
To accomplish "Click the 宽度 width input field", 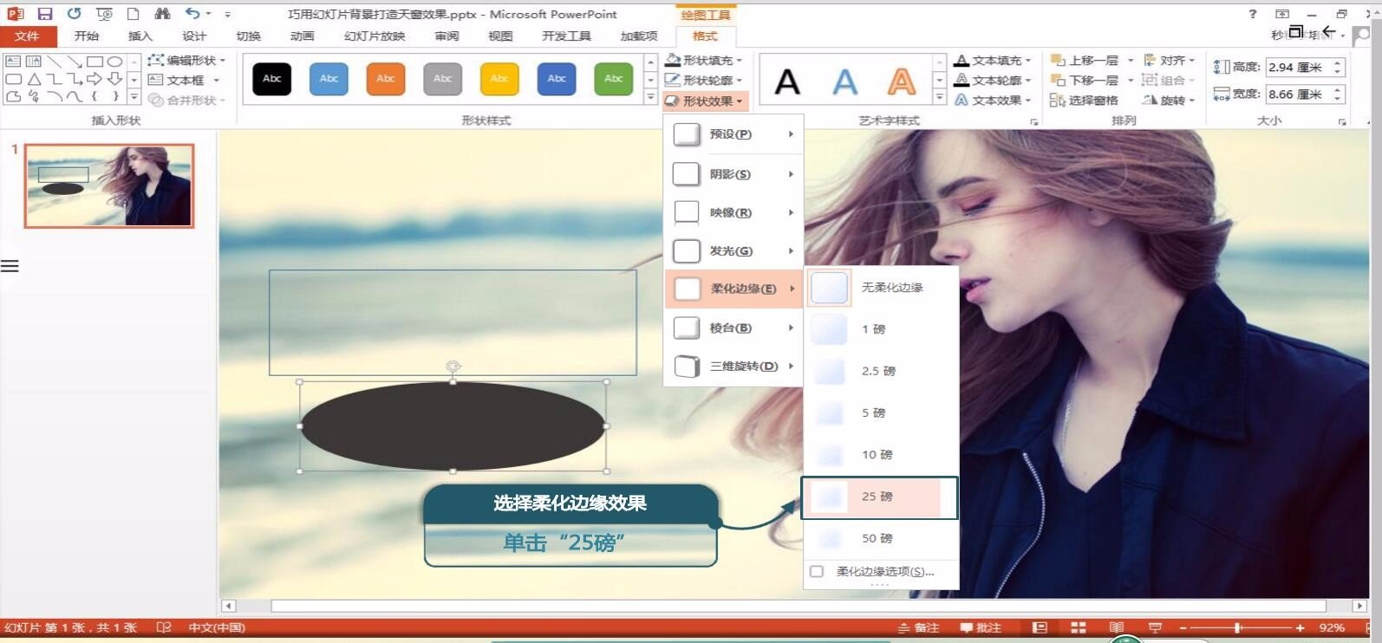I will click(1298, 94).
